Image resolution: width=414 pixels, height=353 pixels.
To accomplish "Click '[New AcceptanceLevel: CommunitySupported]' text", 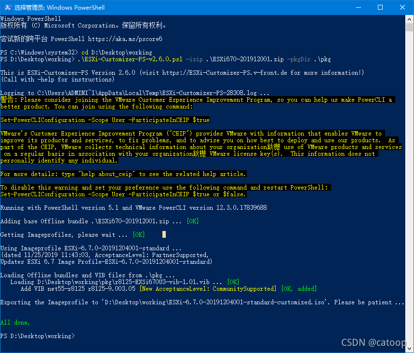I will point(208,289).
